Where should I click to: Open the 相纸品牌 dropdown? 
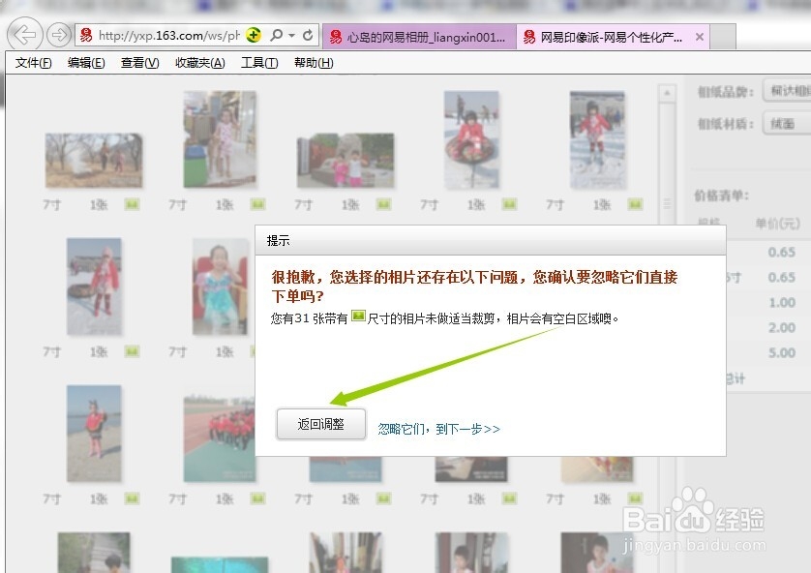(786, 91)
